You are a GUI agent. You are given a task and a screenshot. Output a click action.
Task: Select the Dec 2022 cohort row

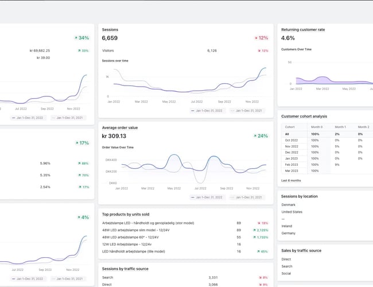(327, 153)
